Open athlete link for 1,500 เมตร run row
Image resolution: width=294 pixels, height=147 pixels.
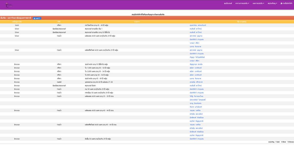click(196, 68)
